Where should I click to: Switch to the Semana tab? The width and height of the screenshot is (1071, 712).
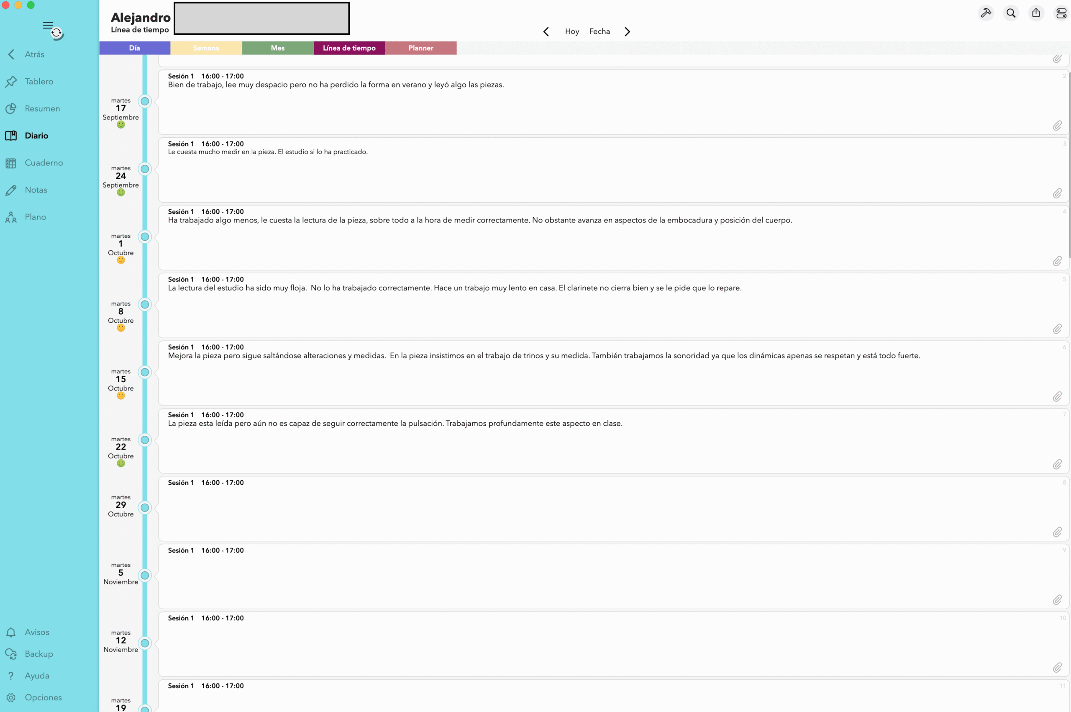point(206,48)
